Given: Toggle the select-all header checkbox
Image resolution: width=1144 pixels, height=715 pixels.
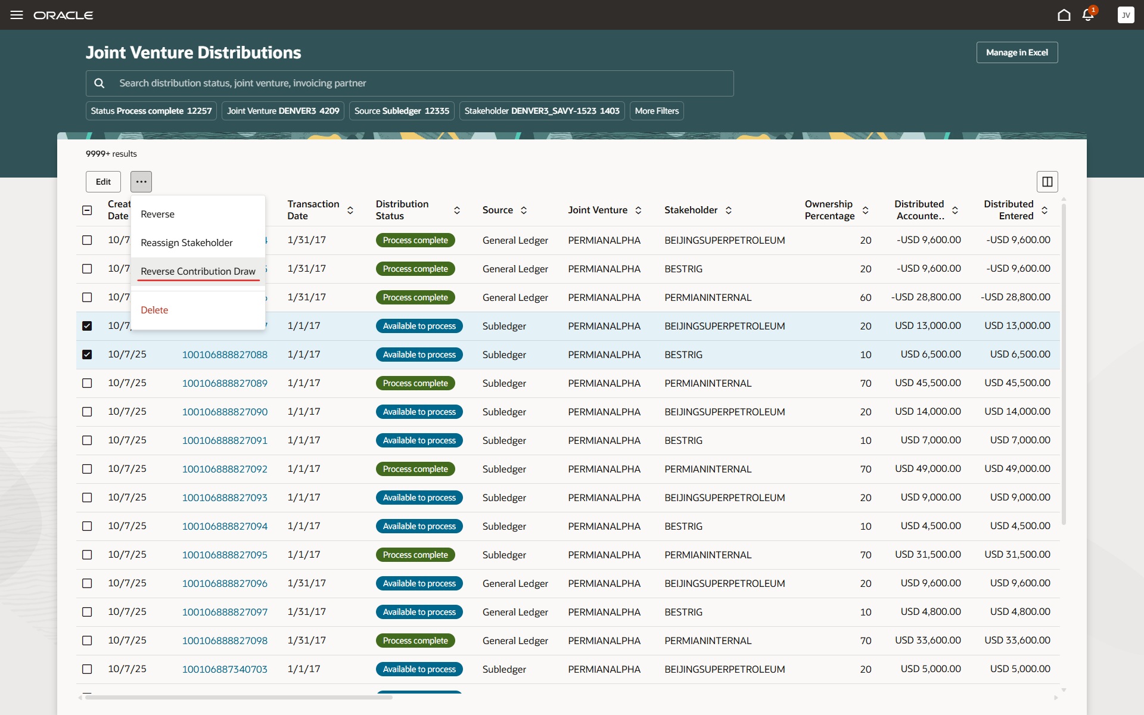Looking at the screenshot, I should (x=87, y=210).
